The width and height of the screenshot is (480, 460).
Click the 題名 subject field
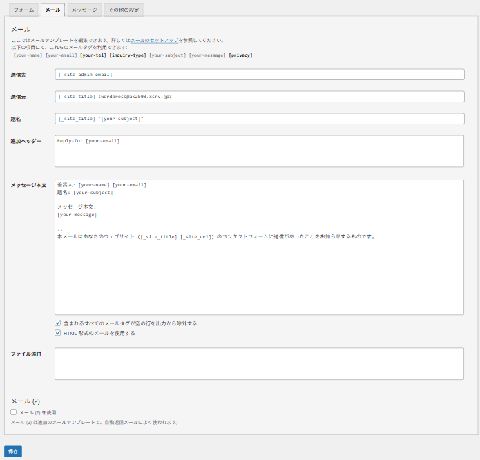point(259,119)
